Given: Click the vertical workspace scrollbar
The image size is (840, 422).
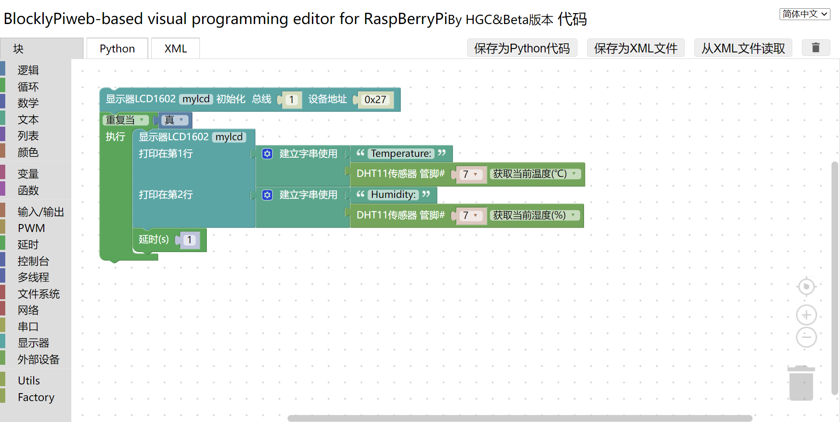Looking at the screenshot, I should point(835,278).
